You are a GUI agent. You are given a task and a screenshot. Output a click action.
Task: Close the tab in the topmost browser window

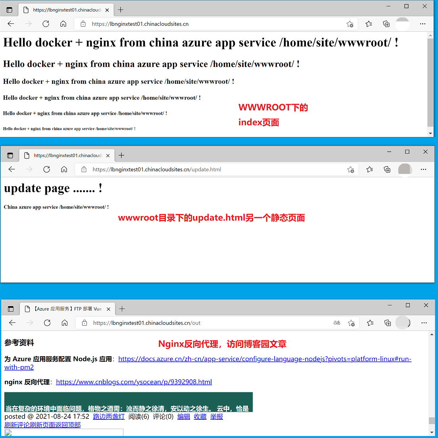108,10
